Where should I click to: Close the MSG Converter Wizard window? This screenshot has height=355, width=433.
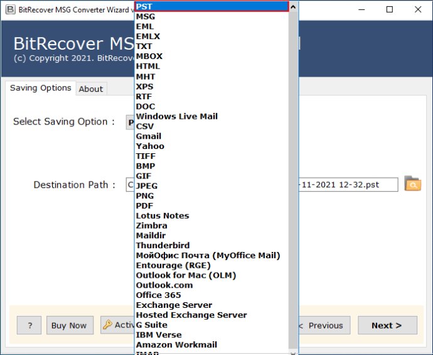418,9
